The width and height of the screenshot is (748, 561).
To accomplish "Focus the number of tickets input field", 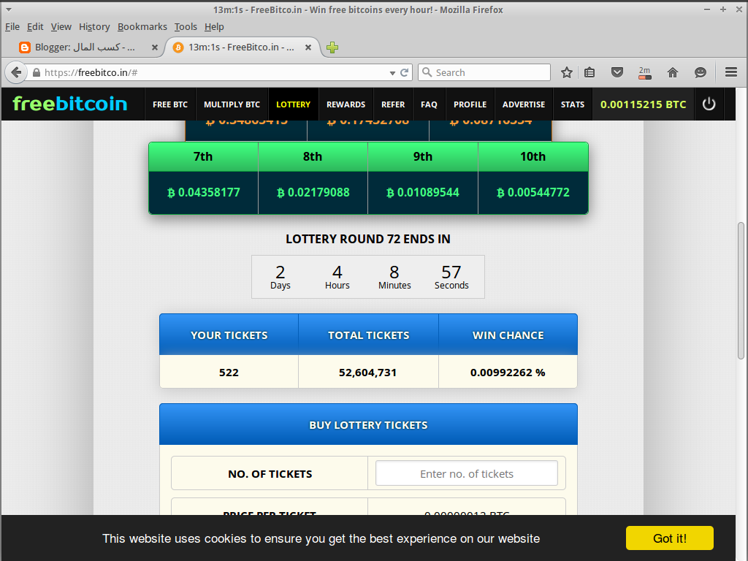I will (x=467, y=473).
